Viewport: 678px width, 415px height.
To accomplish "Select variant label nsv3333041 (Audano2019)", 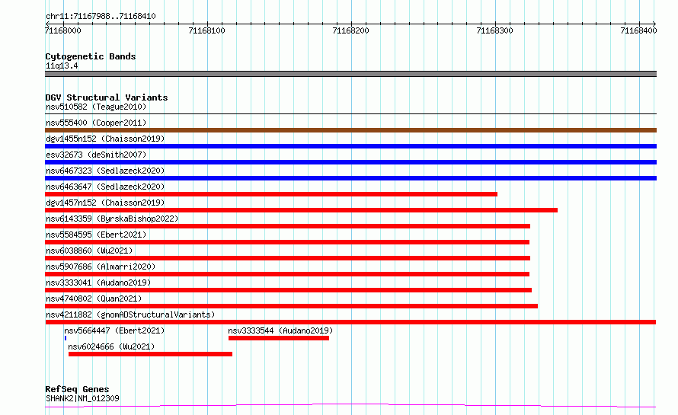I will click(98, 283).
